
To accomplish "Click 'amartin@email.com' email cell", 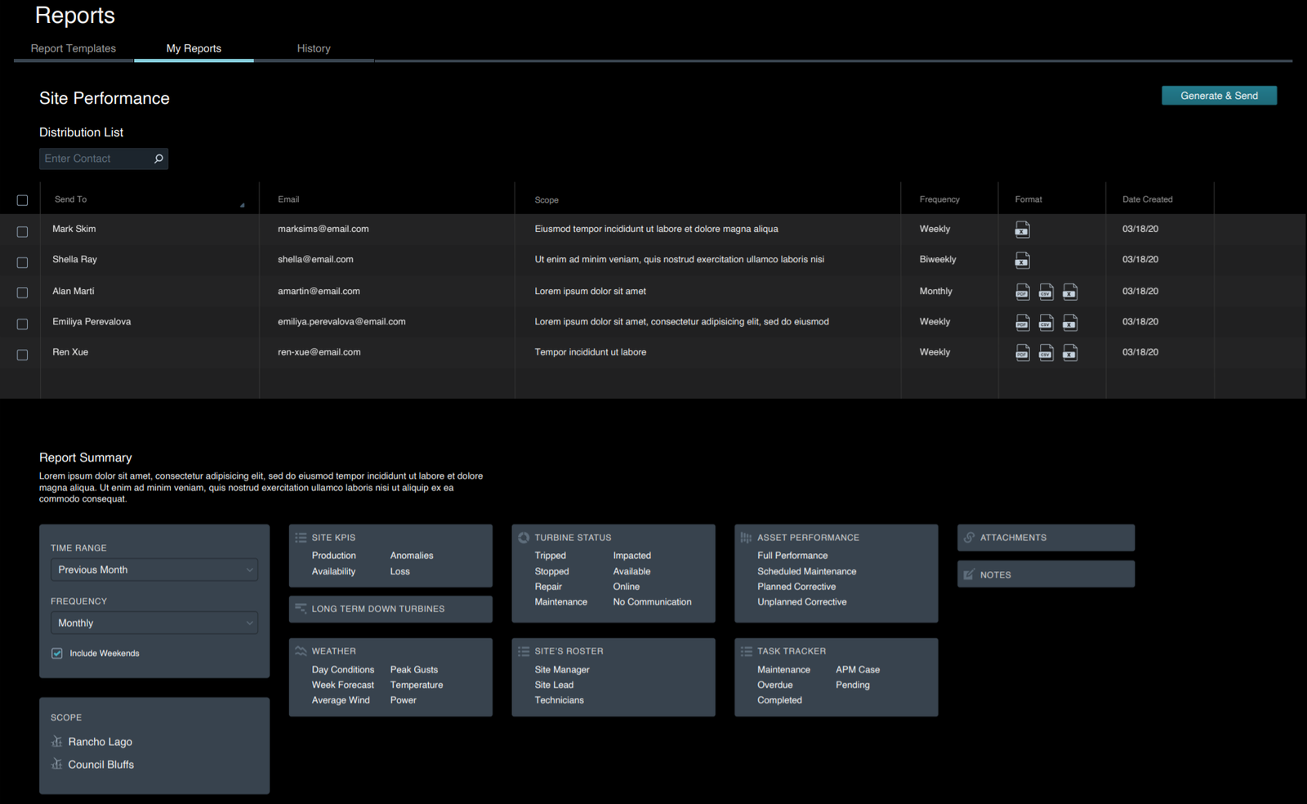I will (x=319, y=291).
